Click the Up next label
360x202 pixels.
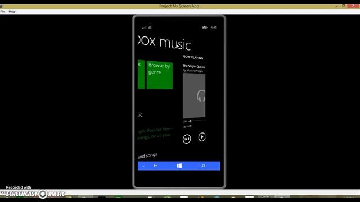coord(187,126)
